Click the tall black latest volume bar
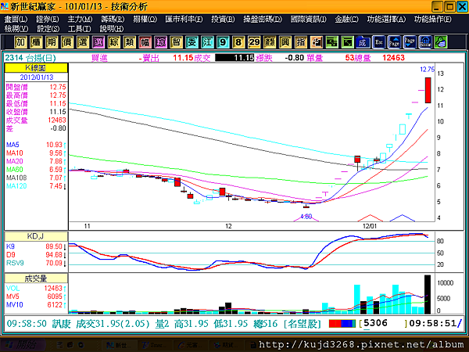Image resolution: width=469 pixels, height=352 pixels. point(428,294)
